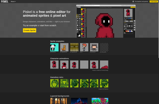Follow the start from scratch link
Image resolution: width=159 pixels, height=104 pixels.
pos(48,25)
